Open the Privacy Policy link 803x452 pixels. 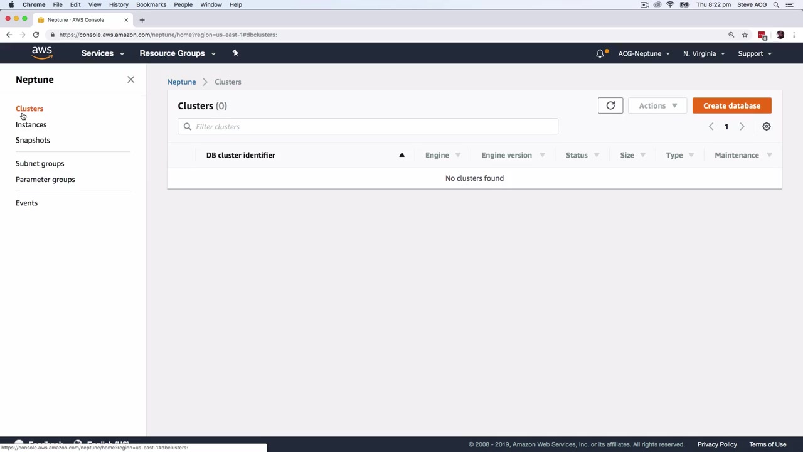pyautogui.click(x=717, y=444)
